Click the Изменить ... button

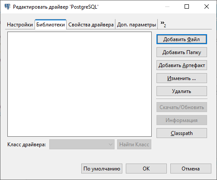pos(182,78)
